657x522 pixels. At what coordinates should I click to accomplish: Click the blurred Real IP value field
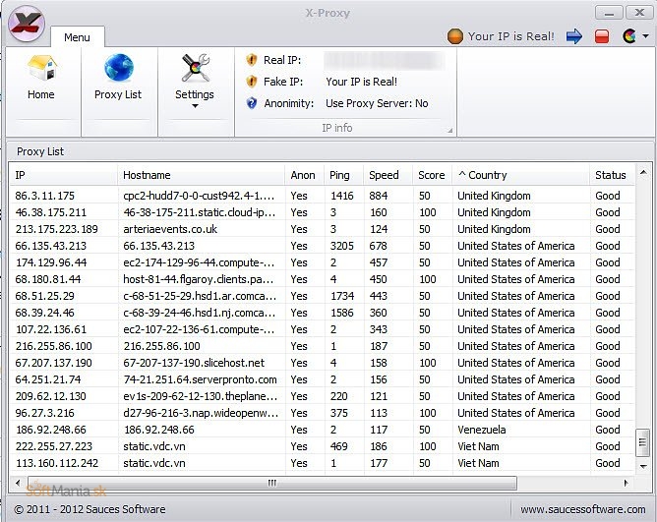384,61
